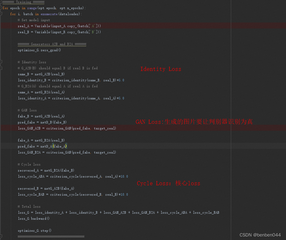Click the 'loss_cycle_BAB = criterion_cycle' line
This screenshot has width=286, height=240.
coord(73,194)
